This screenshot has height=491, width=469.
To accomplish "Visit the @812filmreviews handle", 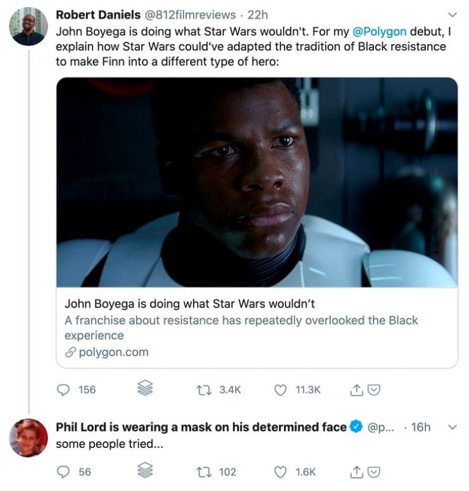I will coord(190,15).
